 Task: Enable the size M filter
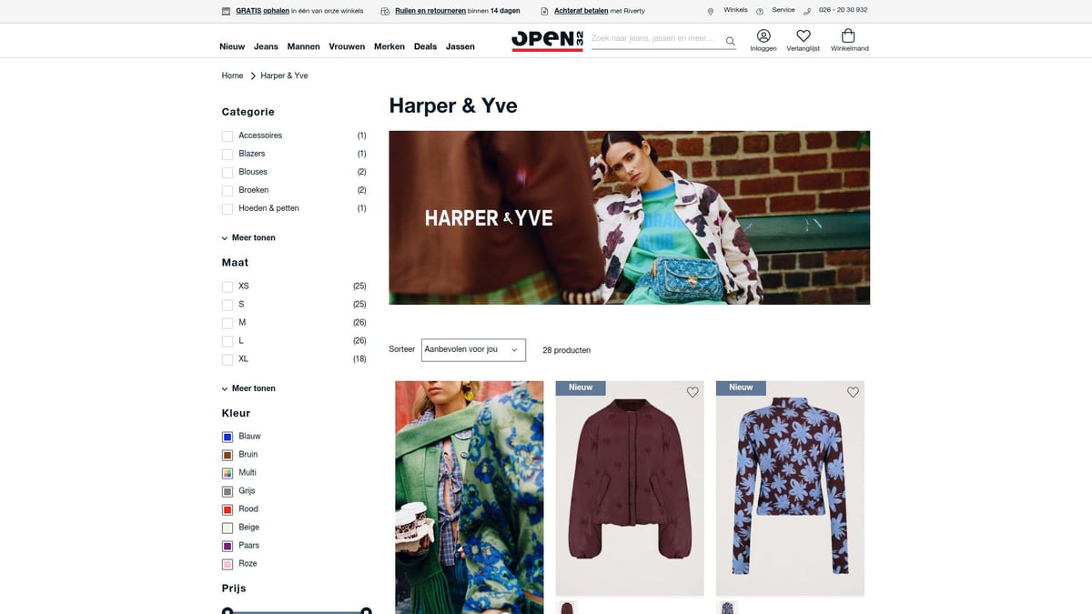tap(227, 322)
